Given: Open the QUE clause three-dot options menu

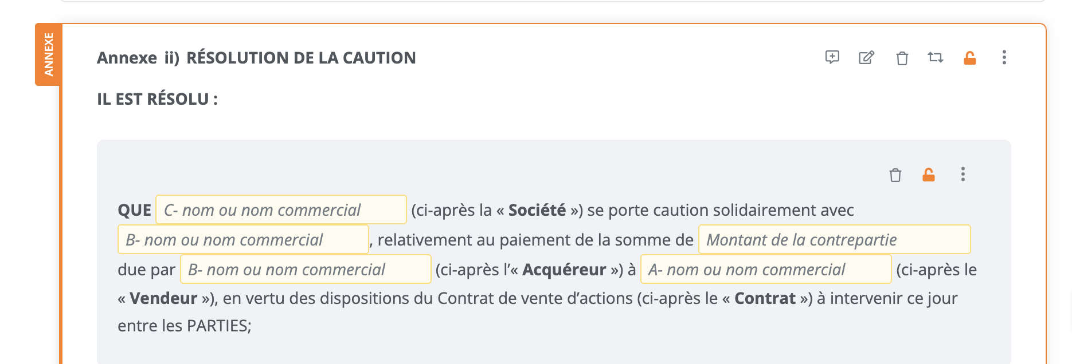Looking at the screenshot, I should (x=963, y=174).
